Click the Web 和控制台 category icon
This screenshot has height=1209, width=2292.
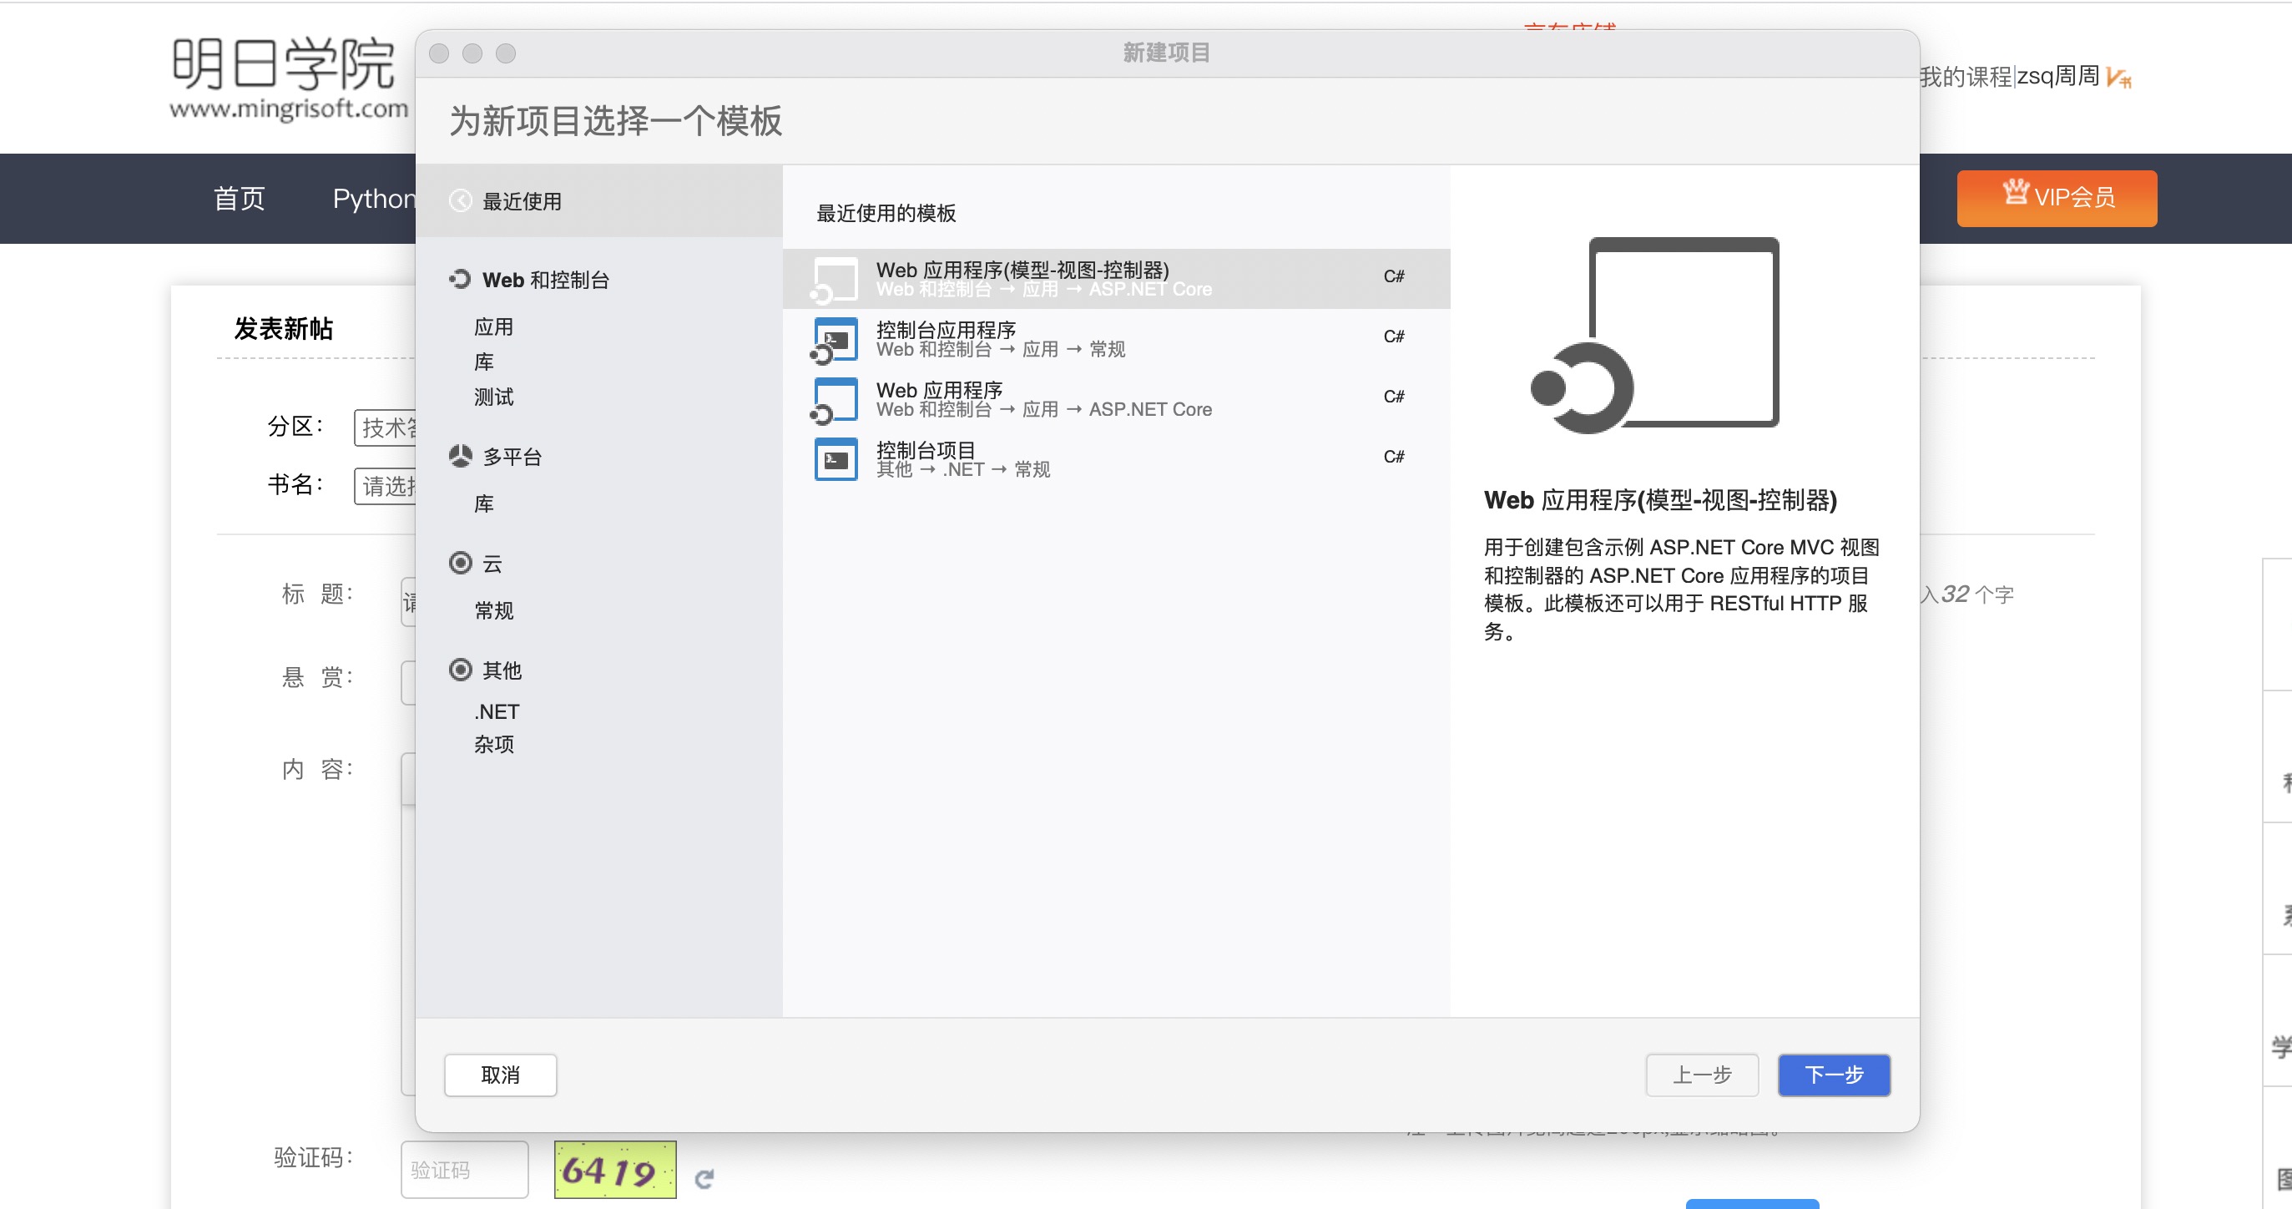pyautogui.click(x=460, y=280)
